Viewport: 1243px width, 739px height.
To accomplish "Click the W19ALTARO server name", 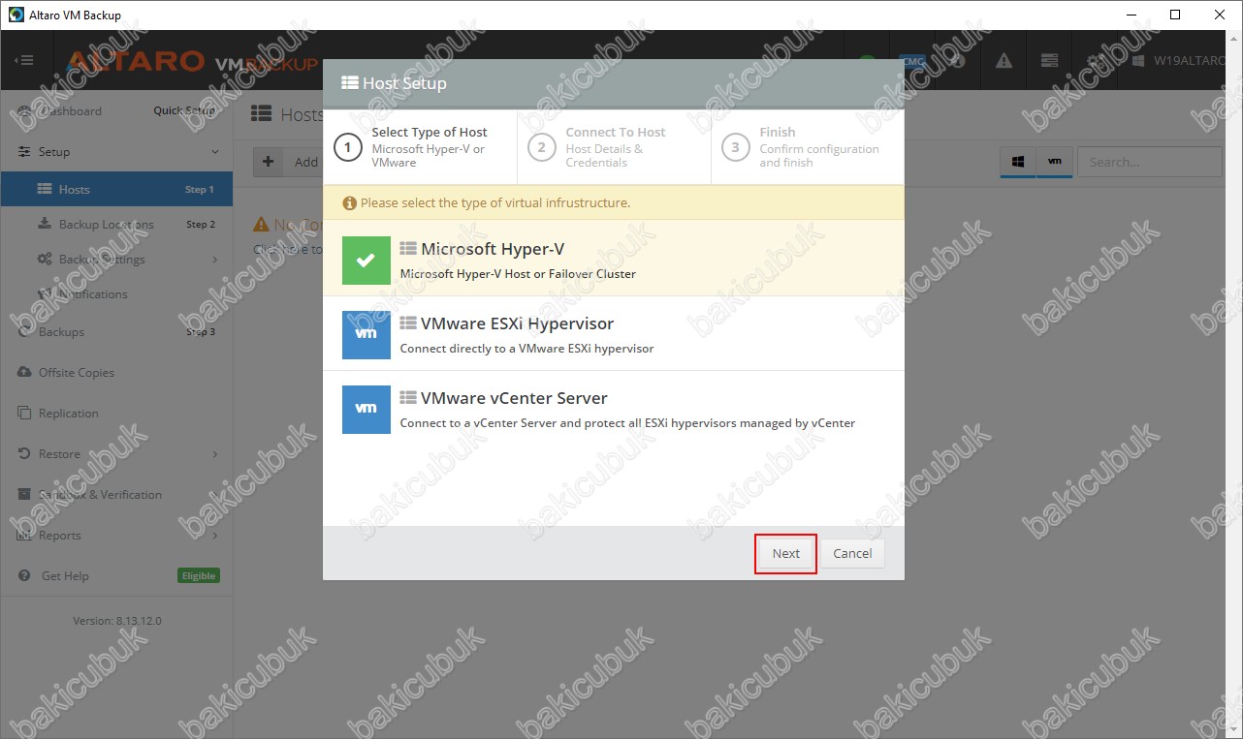I will pyautogui.click(x=1190, y=60).
